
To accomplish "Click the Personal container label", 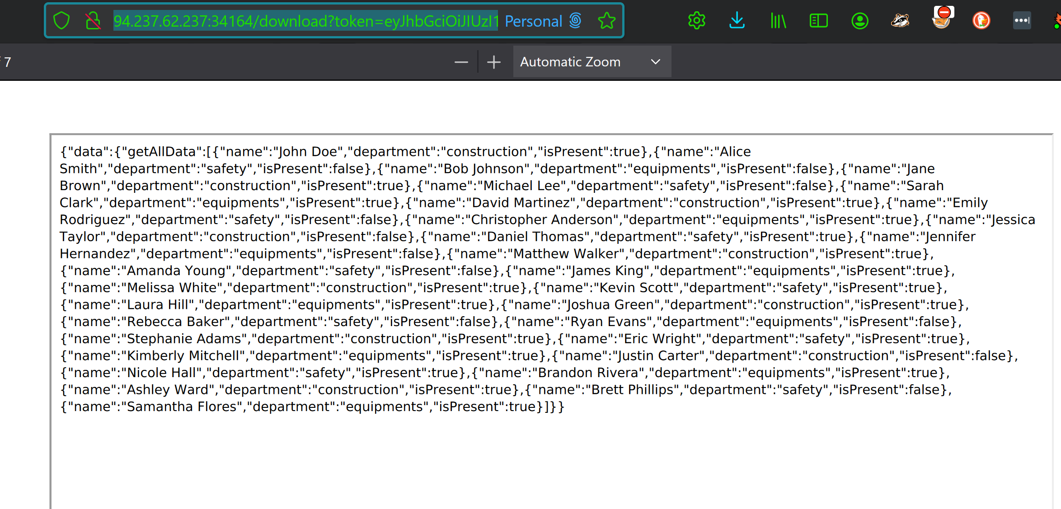I will (533, 21).
